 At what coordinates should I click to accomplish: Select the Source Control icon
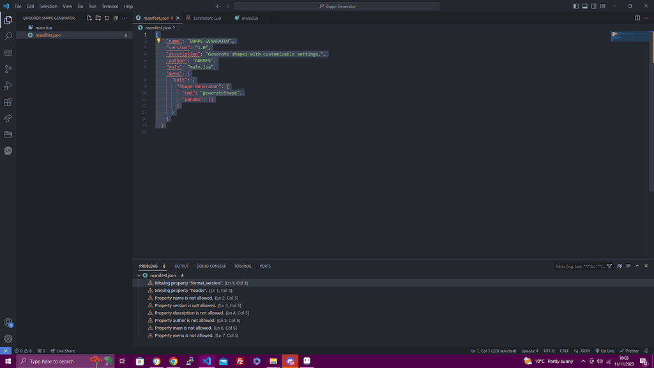coord(8,68)
